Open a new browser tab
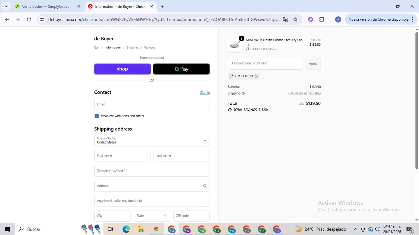The height and width of the screenshot is (235, 419). pos(163,6)
